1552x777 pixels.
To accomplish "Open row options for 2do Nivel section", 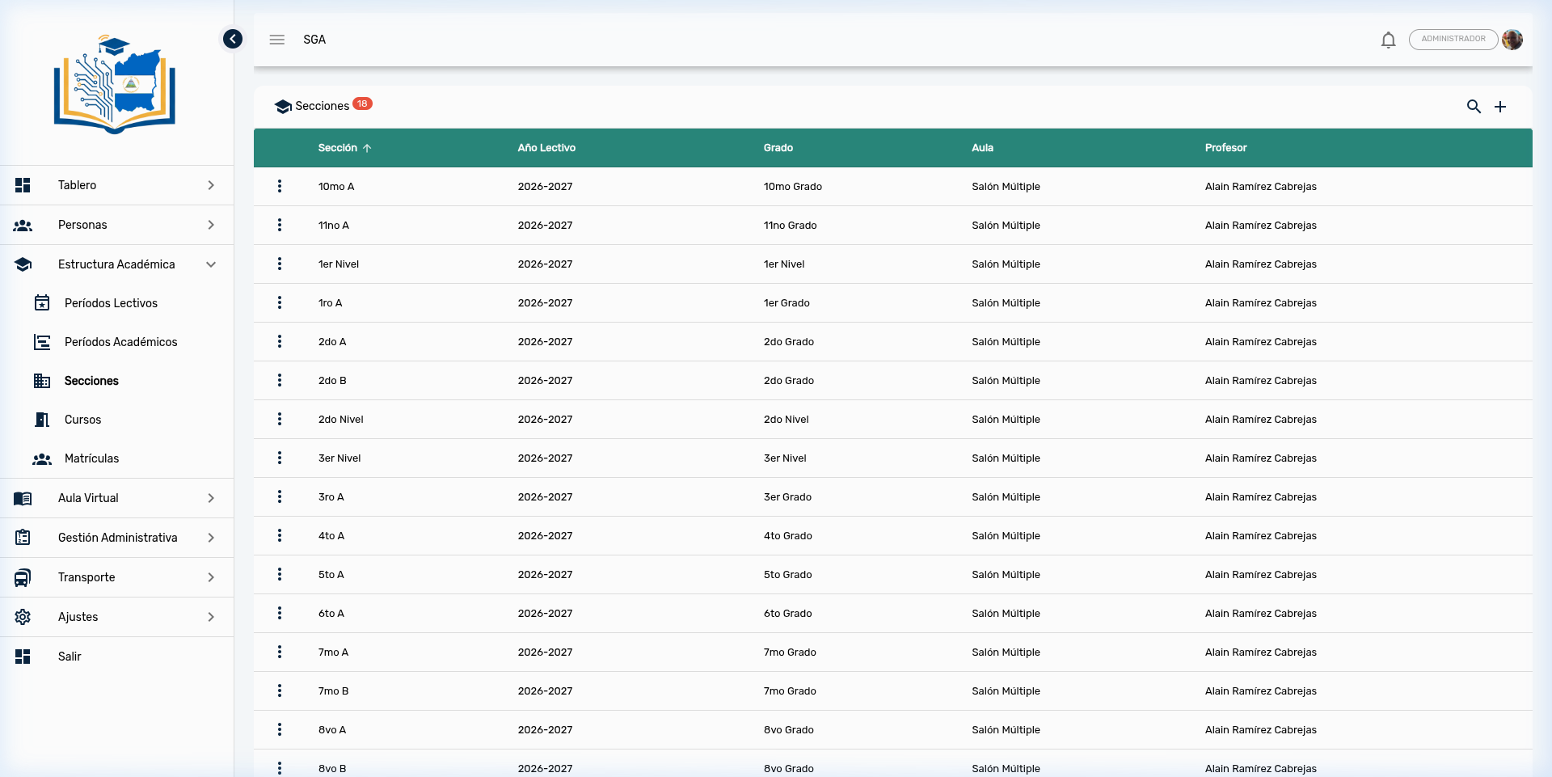I will coord(280,419).
